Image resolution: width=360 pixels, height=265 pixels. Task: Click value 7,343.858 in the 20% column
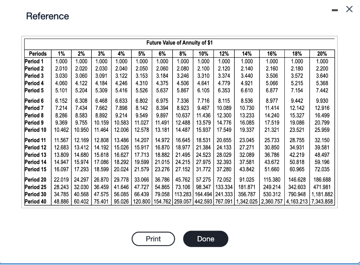(x=322, y=202)
